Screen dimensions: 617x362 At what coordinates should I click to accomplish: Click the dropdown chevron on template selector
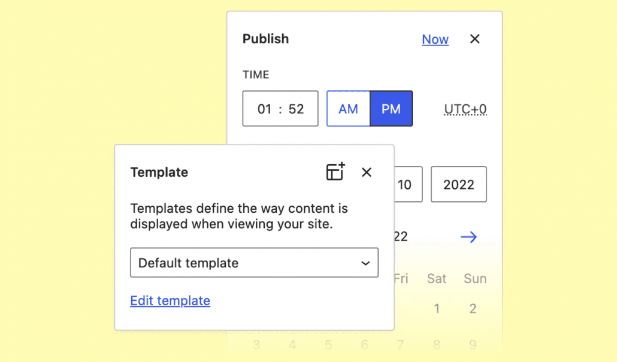tap(365, 263)
